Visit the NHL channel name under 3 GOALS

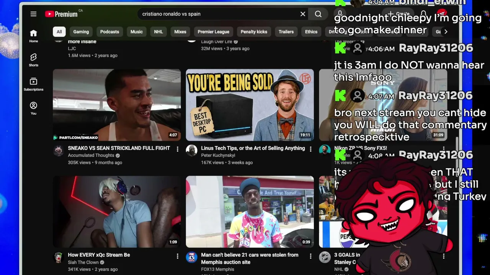tap(339, 269)
